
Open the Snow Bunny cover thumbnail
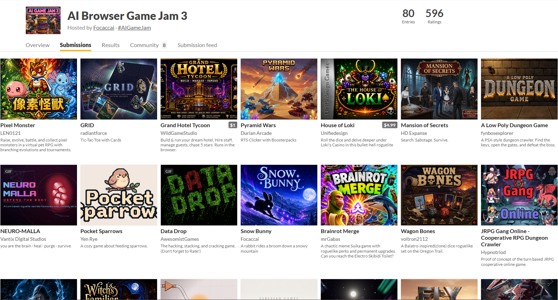pyautogui.click(x=279, y=195)
